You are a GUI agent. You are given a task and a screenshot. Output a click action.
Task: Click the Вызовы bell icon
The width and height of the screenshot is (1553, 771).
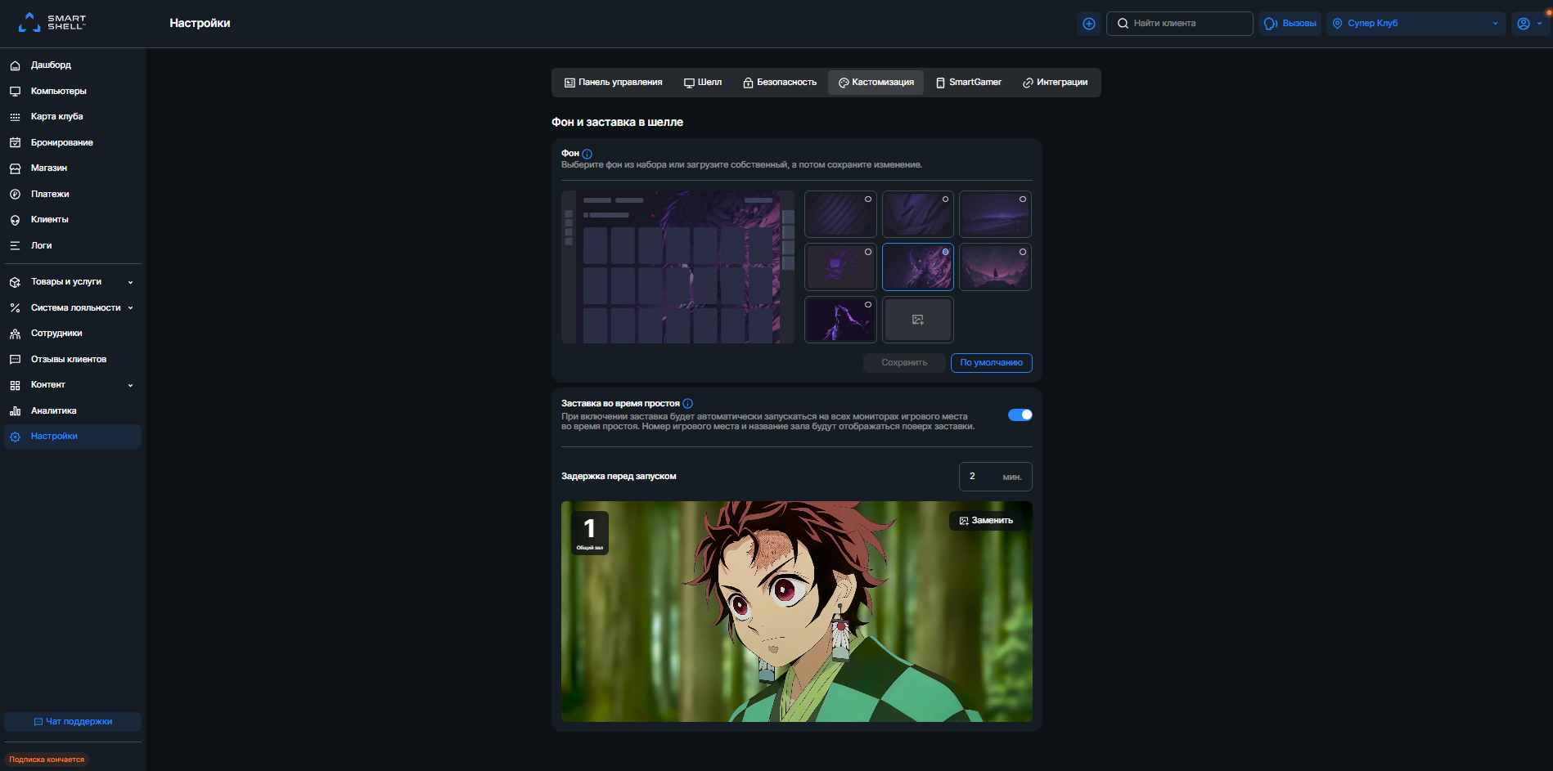point(1271,24)
